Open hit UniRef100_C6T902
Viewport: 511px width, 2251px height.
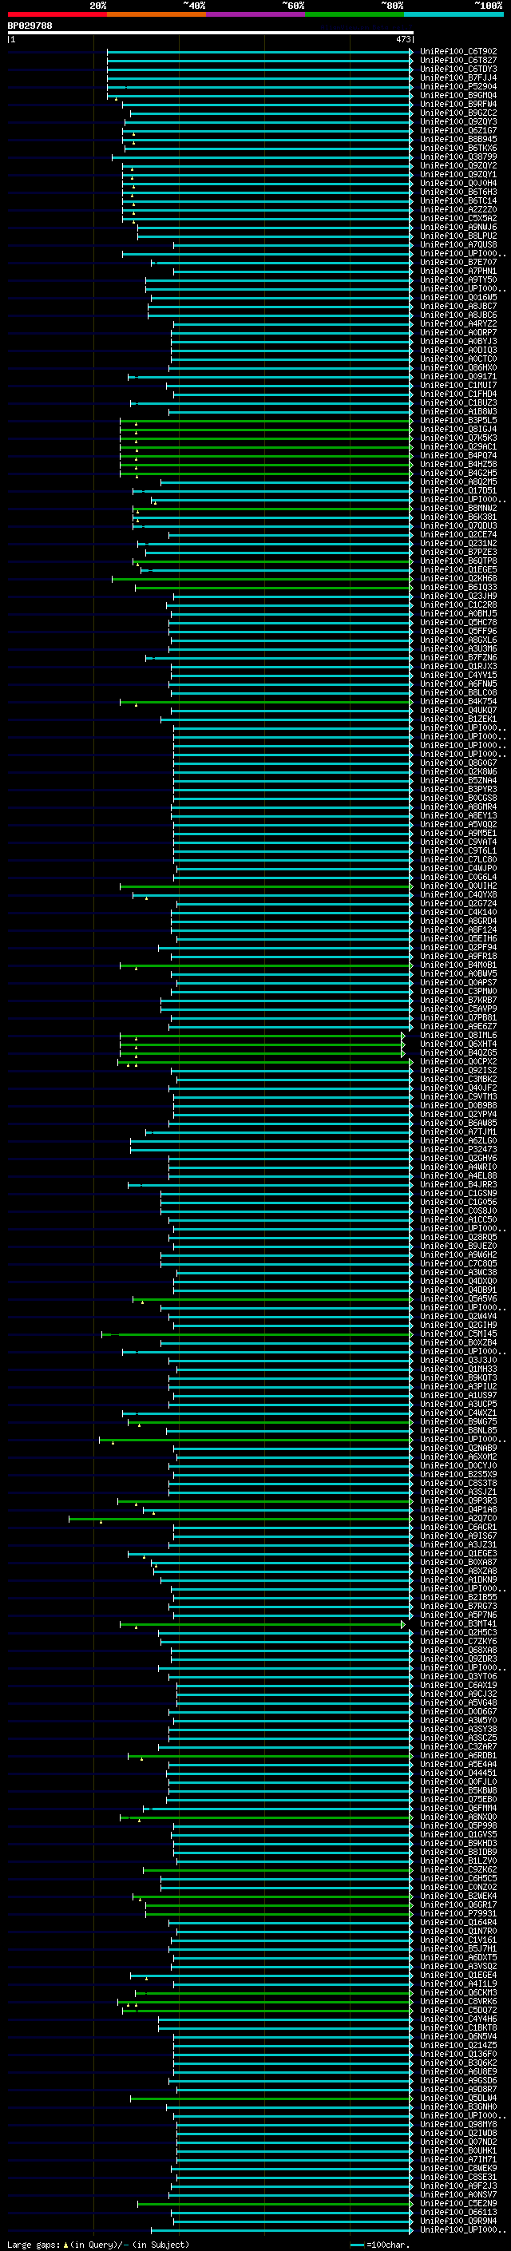pos(458,52)
